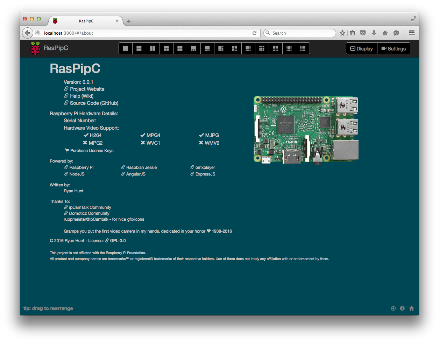Select the single full-view camera layout
The height and width of the screenshot is (343, 439).
coord(126,48)
